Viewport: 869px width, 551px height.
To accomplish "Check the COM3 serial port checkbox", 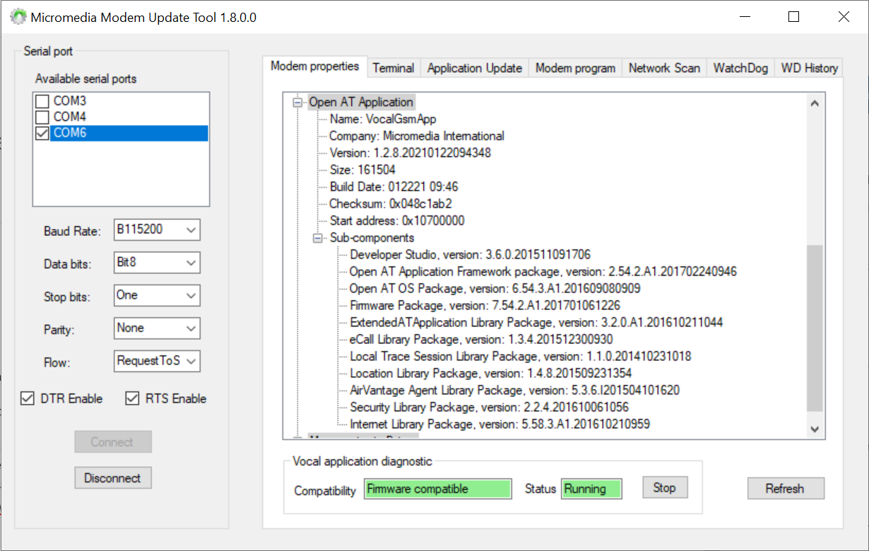I will pos(42,102).
